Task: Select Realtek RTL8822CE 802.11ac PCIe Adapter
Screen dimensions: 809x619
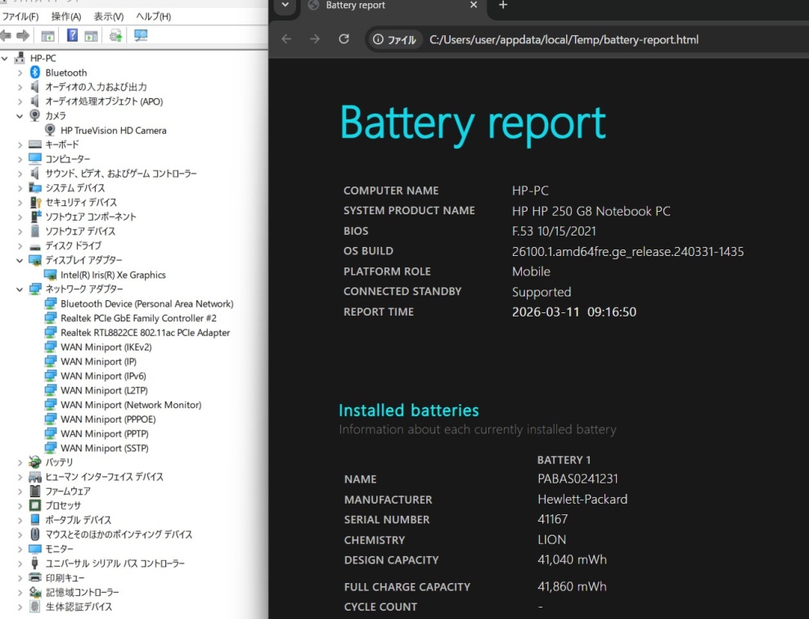Action: click(145, 333)
